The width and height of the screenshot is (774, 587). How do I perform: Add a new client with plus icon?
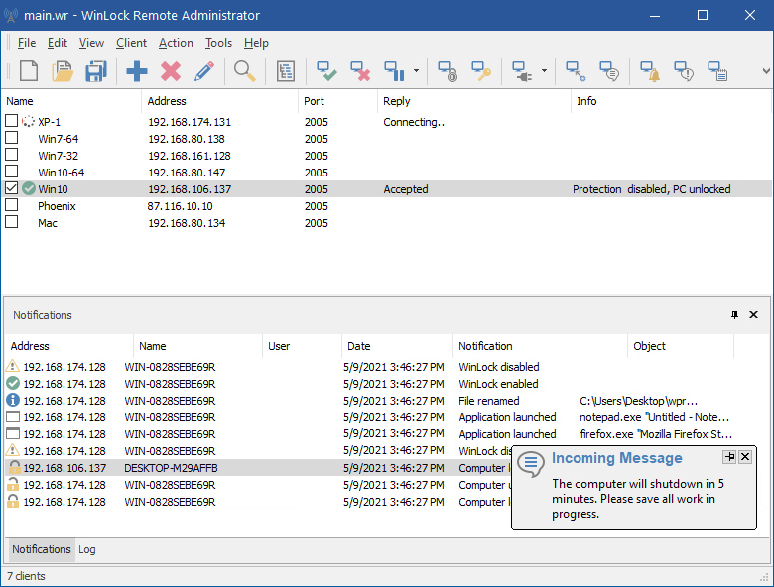coord(137,71)
